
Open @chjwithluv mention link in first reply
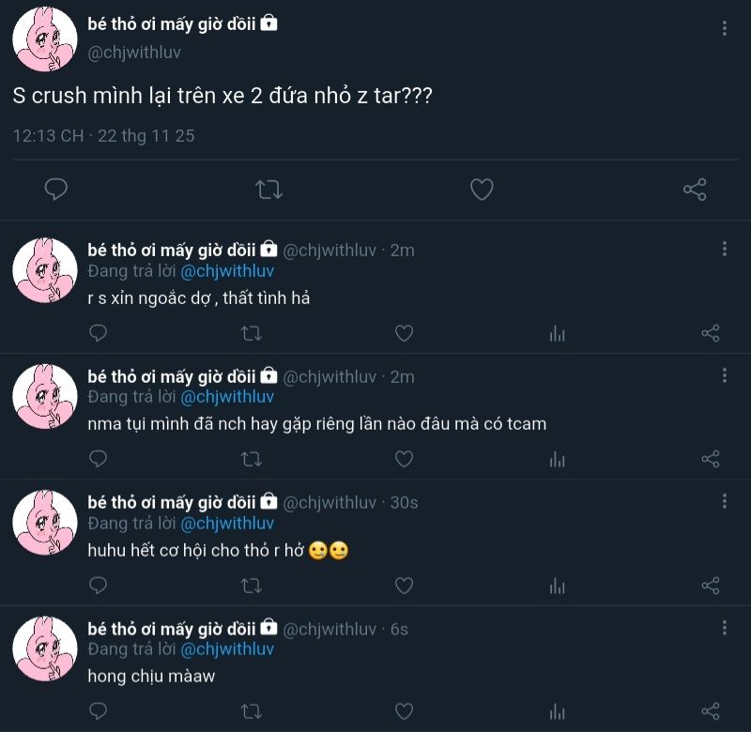coord(227,271)
